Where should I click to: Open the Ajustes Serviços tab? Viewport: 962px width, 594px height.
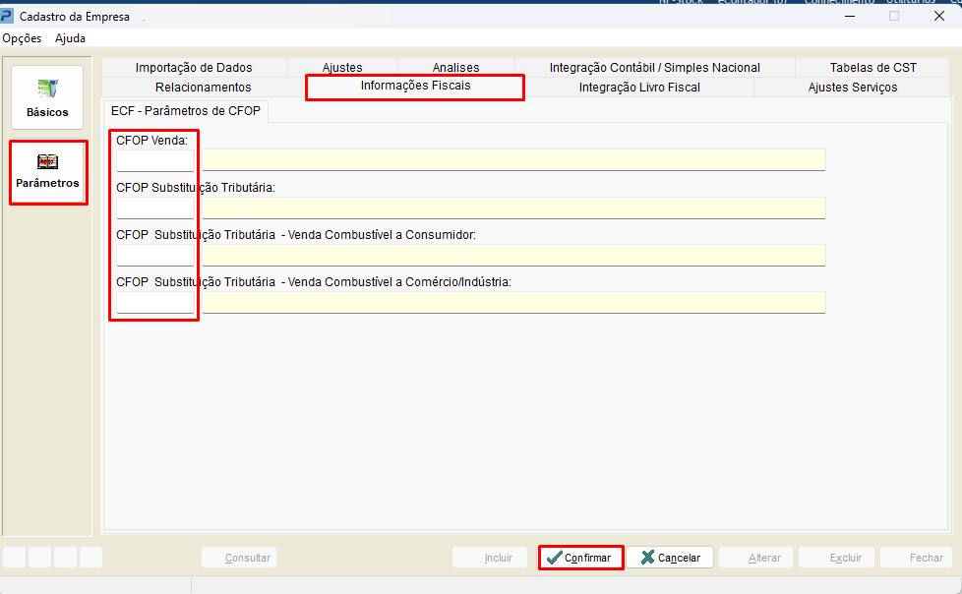click(x=852, y=88)
